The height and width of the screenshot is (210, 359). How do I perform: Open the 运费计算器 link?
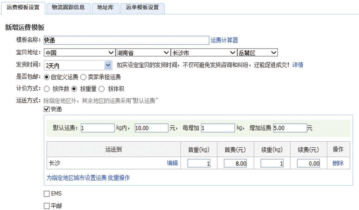click(224, 40)
